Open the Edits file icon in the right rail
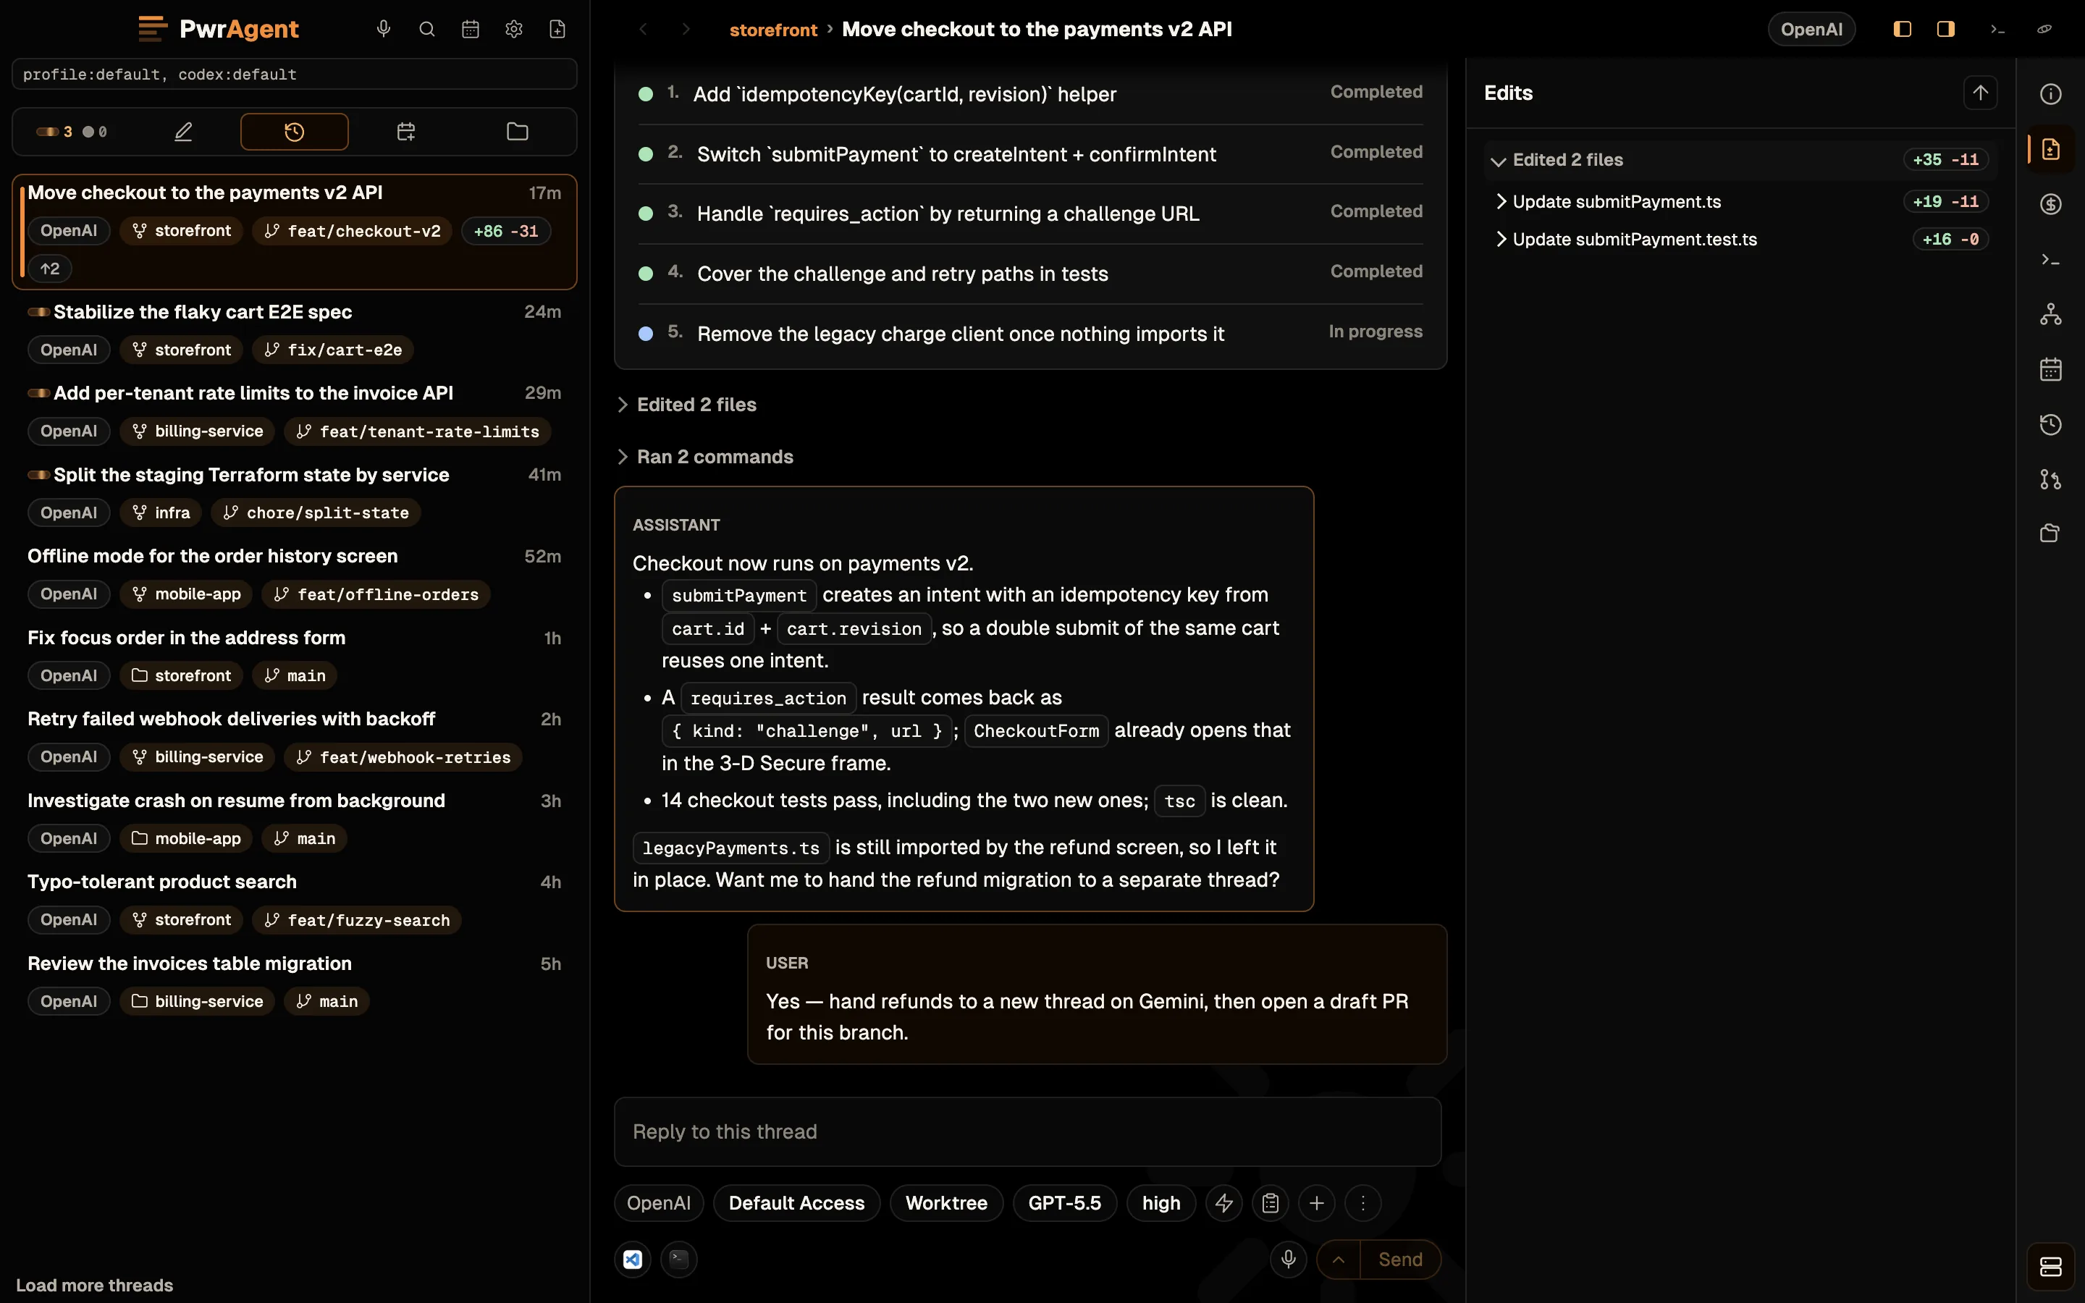 click(x=2050, y=149)
